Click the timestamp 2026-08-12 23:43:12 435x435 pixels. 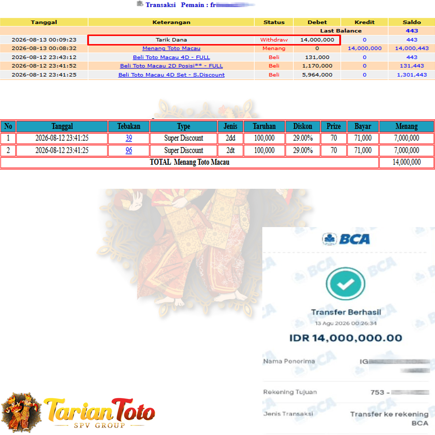(x=44, y=57)
